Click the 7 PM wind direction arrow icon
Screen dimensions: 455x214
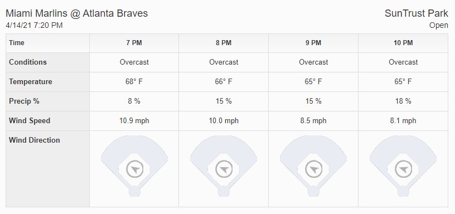[x=134, y=169]
